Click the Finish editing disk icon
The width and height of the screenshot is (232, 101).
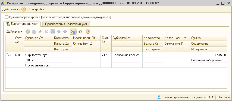coord(53,32)
